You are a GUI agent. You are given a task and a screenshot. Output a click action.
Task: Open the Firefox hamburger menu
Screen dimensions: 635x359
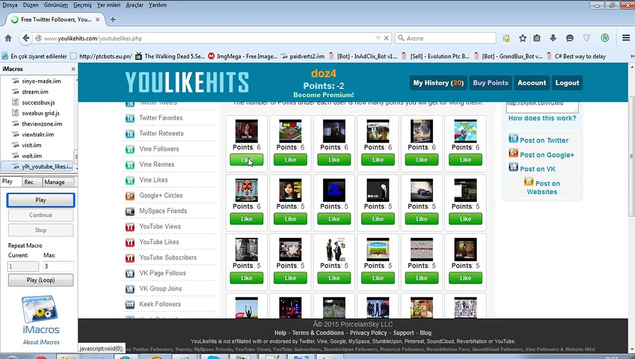(626, 38)
